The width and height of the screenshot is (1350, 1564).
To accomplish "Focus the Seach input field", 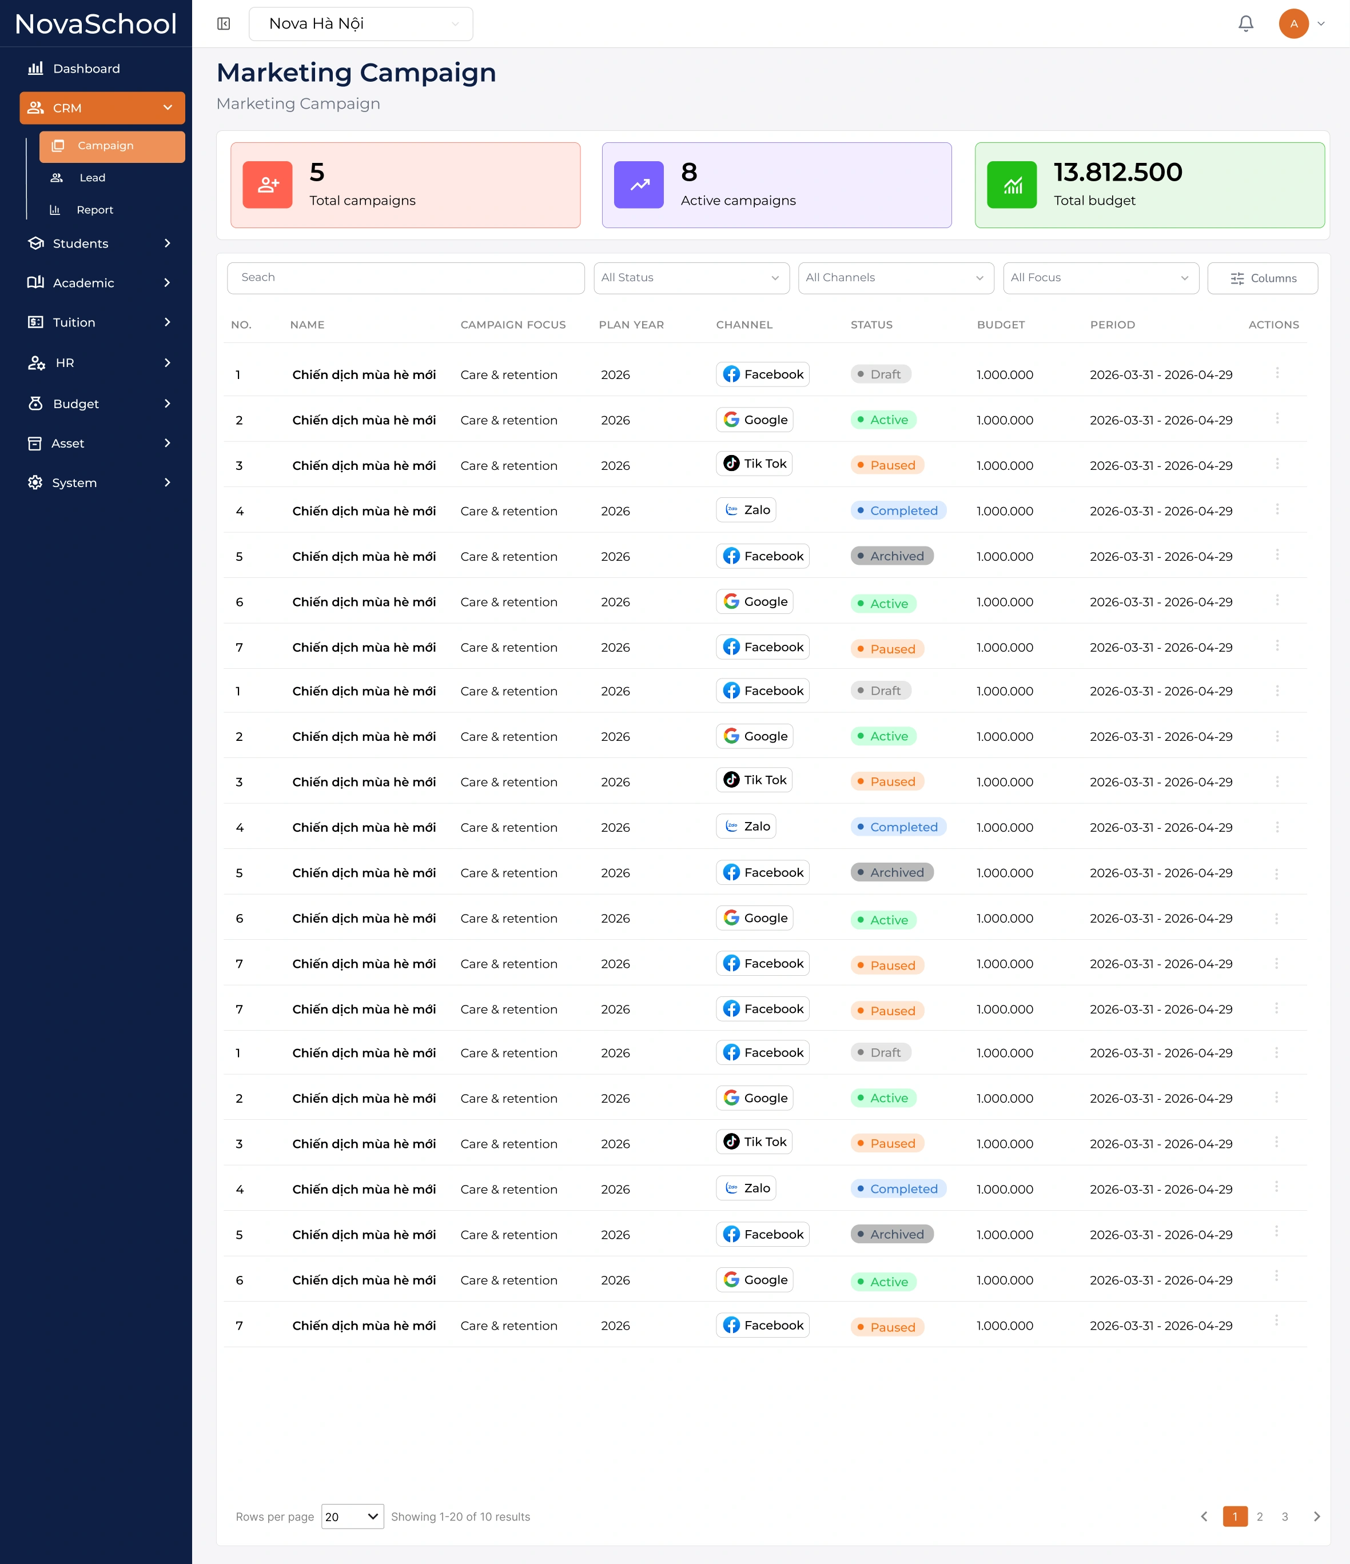I will pyautogui.click(x=405, y=278).
